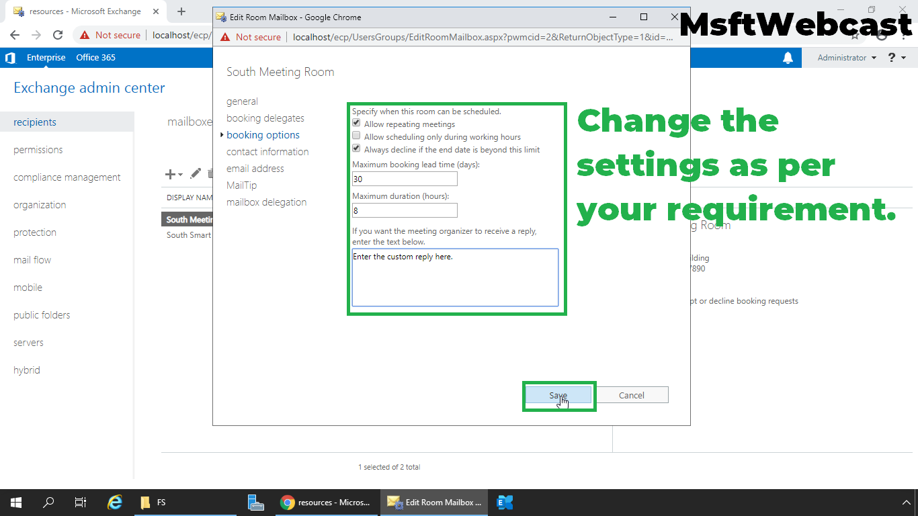Click the popup window URL address bar
This screenshot has height=516, width=918.
pyautogui.click(x=483, y=38)
